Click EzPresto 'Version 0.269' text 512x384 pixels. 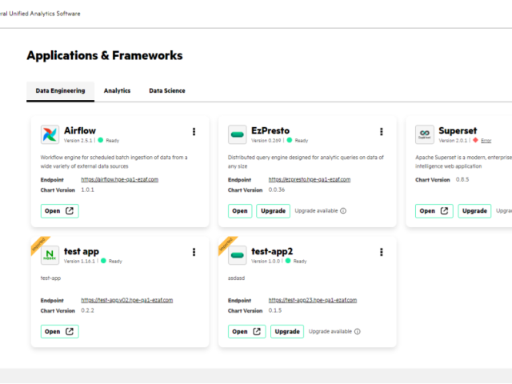click(x=266, y=141)
